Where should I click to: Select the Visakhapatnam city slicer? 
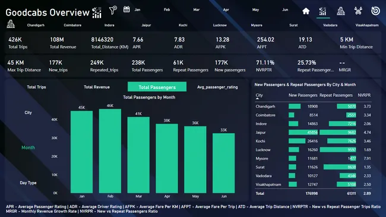pos(367,25)
